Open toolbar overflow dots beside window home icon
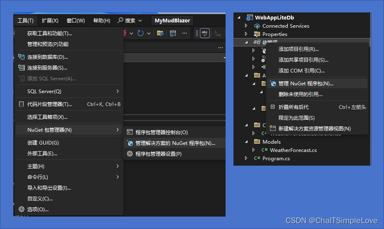384x229 pixels. (185, 33)
